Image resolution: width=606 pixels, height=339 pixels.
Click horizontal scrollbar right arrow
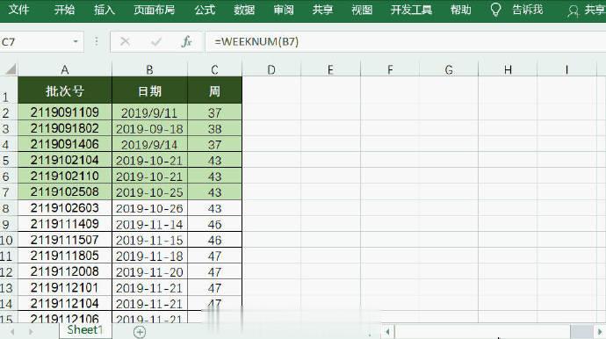point(600,332)
